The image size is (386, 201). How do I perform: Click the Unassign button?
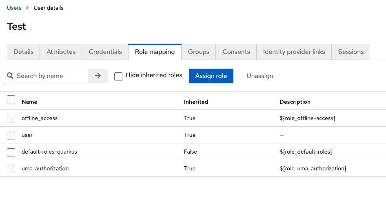click(260, 76)
